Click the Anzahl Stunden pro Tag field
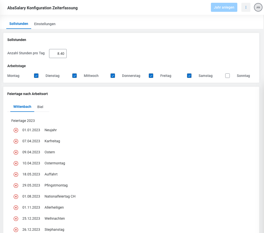Viewport: 264px width, 233px height. [x=58, y=54]
